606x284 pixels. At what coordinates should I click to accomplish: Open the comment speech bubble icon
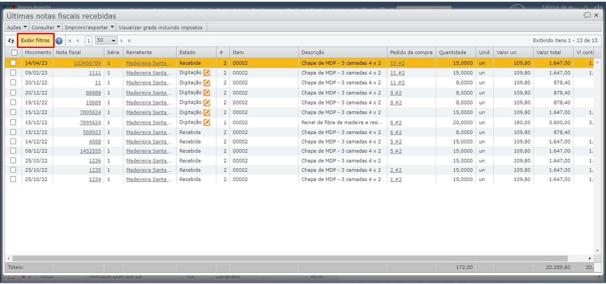point(587,15)
